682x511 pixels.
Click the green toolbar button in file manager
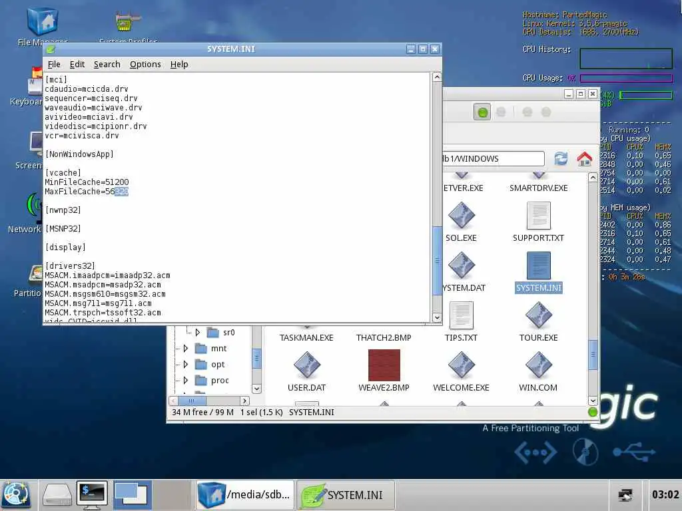coord(482,112)
